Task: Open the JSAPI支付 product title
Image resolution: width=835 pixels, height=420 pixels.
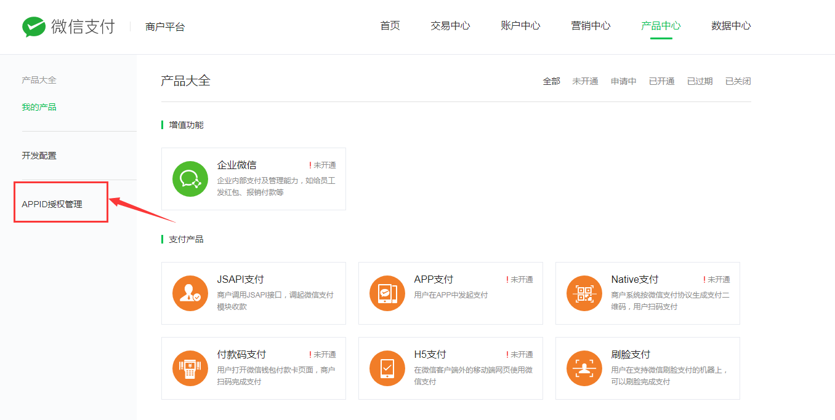Action: pyautogui.click(x=240, y=279)
